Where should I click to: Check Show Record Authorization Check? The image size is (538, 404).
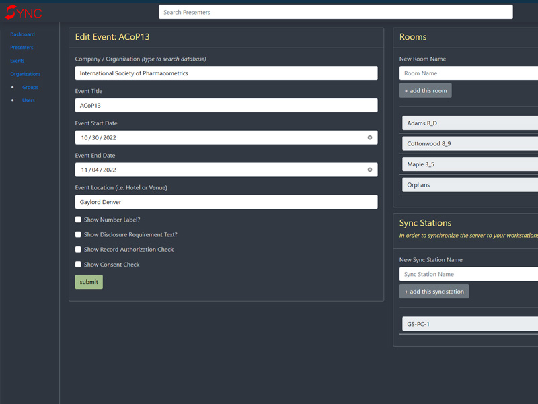(78, 249)
